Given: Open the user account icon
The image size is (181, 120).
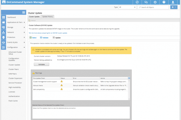Looking at the screenshot, I should pos(173,2).
